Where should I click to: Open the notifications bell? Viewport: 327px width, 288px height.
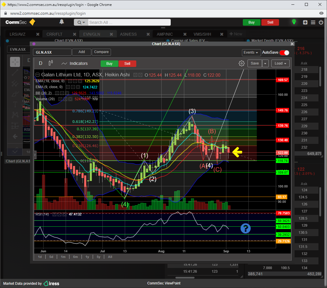62,22
